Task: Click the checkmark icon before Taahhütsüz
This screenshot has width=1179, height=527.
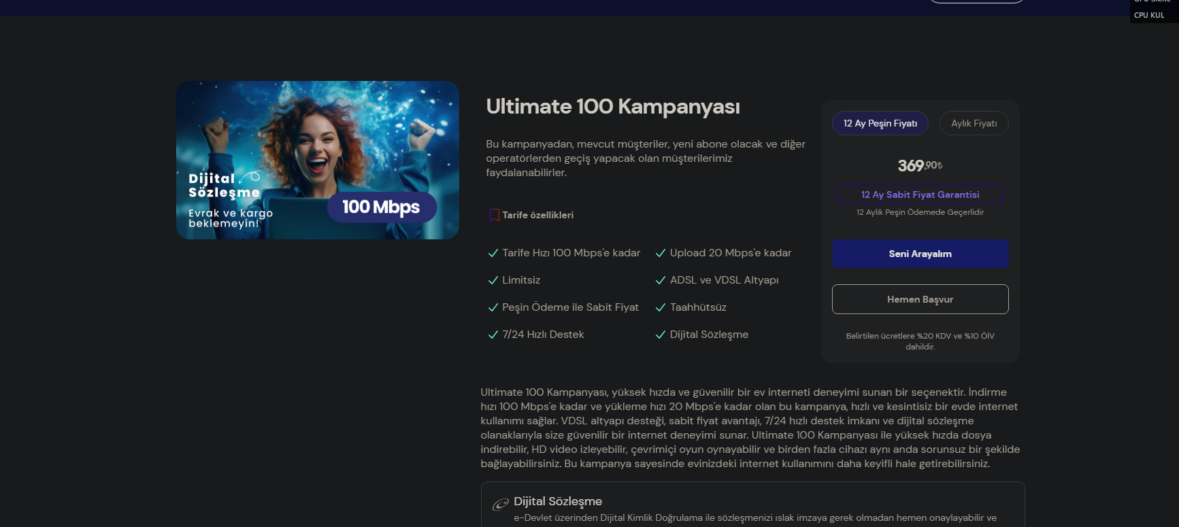Action: [x=661, y=307]
